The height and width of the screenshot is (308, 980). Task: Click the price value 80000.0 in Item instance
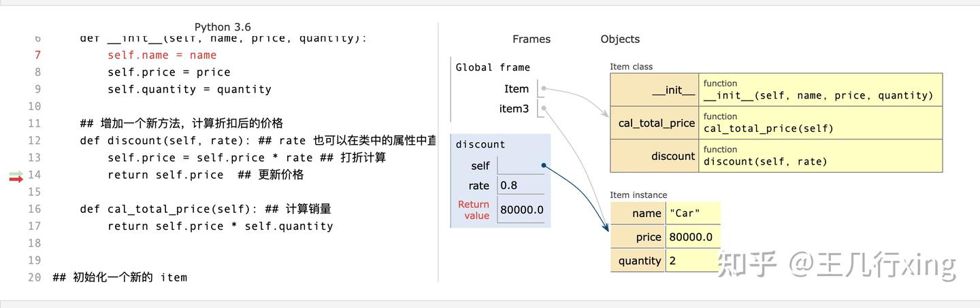click(x=691, y=237)
